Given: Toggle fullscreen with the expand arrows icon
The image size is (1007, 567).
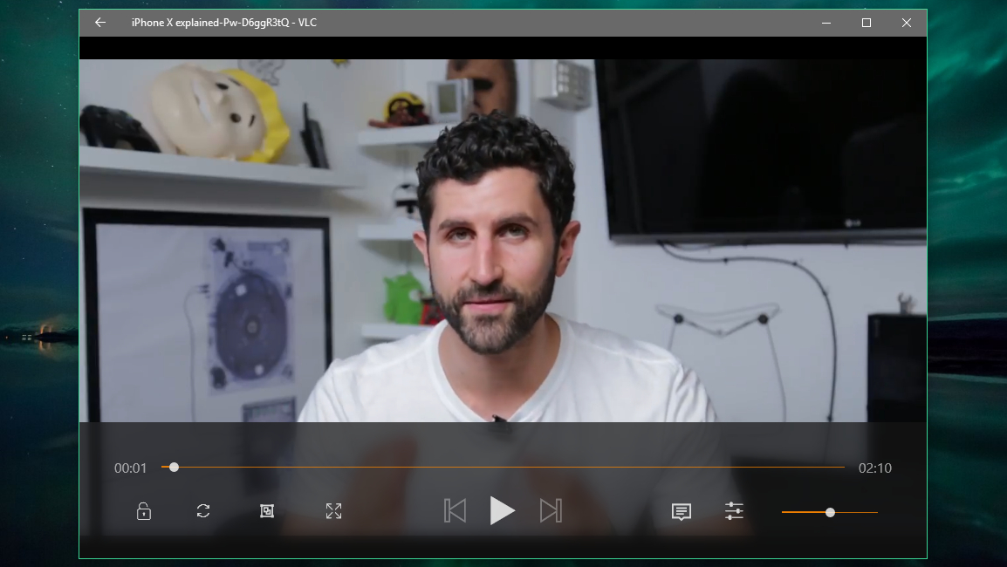Looking at the screenshot, I should 333,511.
